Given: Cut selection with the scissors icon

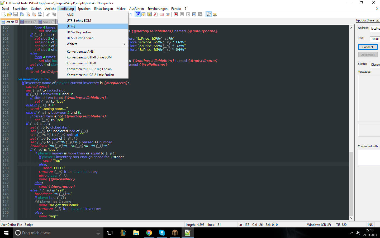Looking at the screenshot, I should (x=48, y=15).
